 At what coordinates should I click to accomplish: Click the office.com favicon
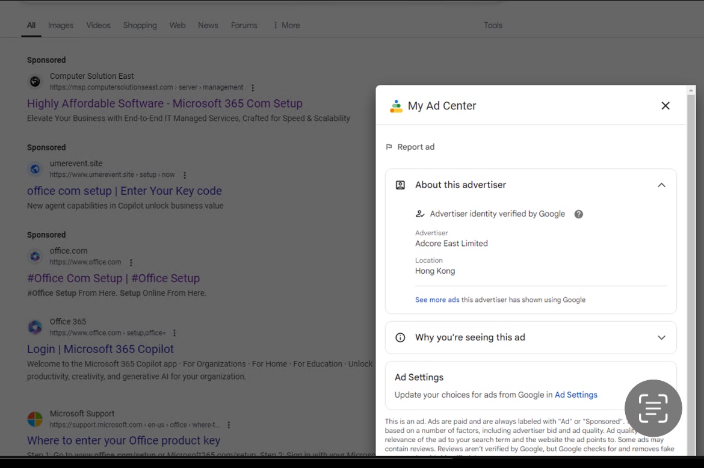click(x=35, y=256)
